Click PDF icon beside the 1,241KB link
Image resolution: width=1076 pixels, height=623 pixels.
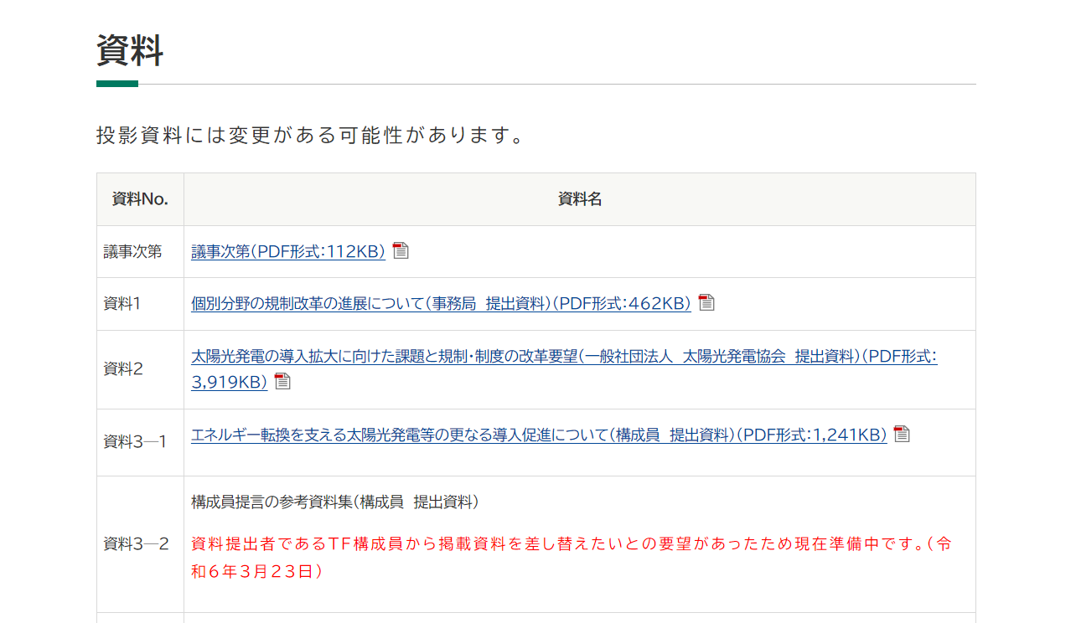pos(902,434)
